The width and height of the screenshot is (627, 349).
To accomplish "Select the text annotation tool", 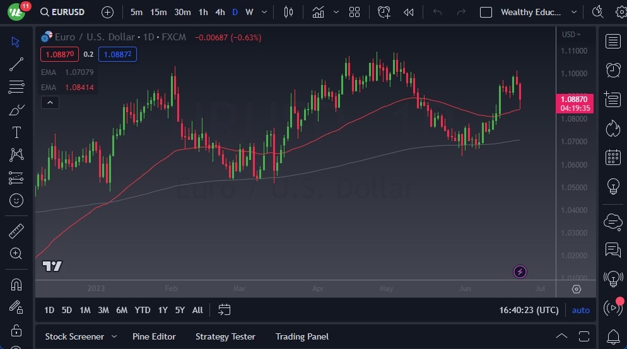I will (16, 132).
